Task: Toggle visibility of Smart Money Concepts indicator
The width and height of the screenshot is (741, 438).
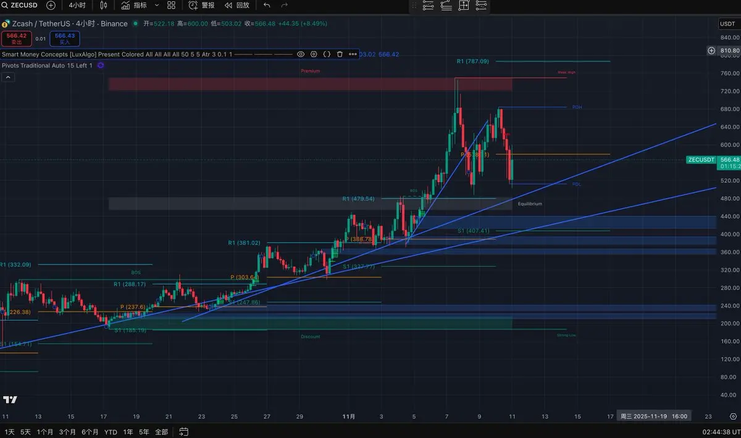Action: point(301,54)
